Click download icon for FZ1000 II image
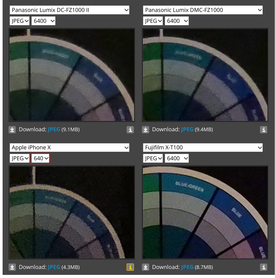275x278 pixels. click(12, 130)
